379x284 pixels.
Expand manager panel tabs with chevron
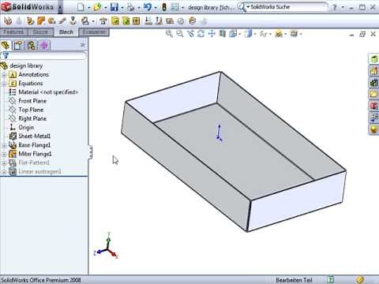pos(82,45)
